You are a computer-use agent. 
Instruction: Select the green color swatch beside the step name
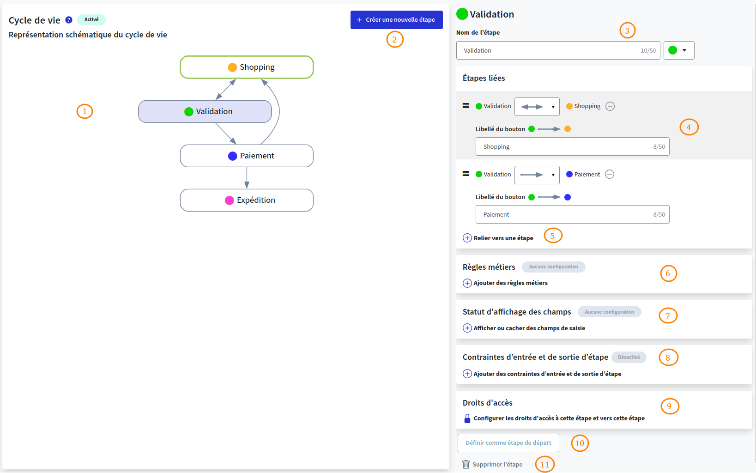(673, 50)
